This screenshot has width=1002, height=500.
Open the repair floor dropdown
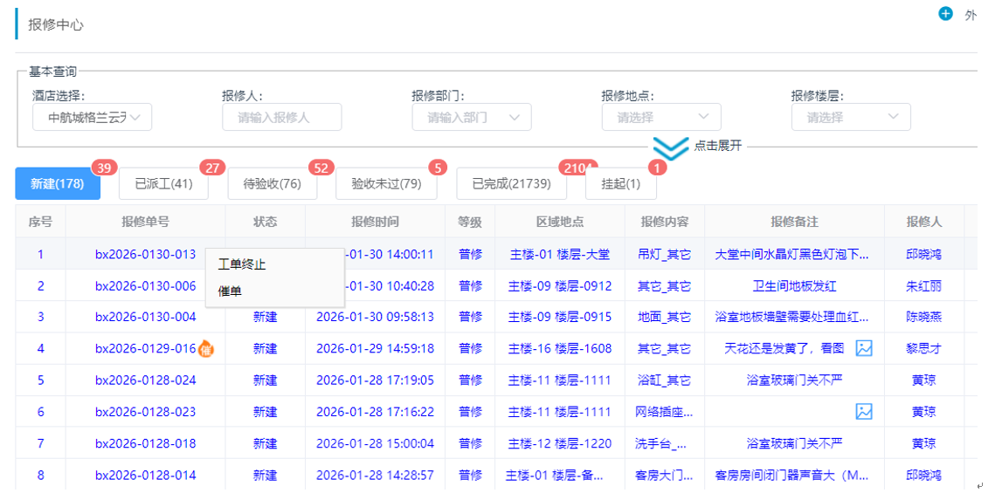[x=850, y=117]
